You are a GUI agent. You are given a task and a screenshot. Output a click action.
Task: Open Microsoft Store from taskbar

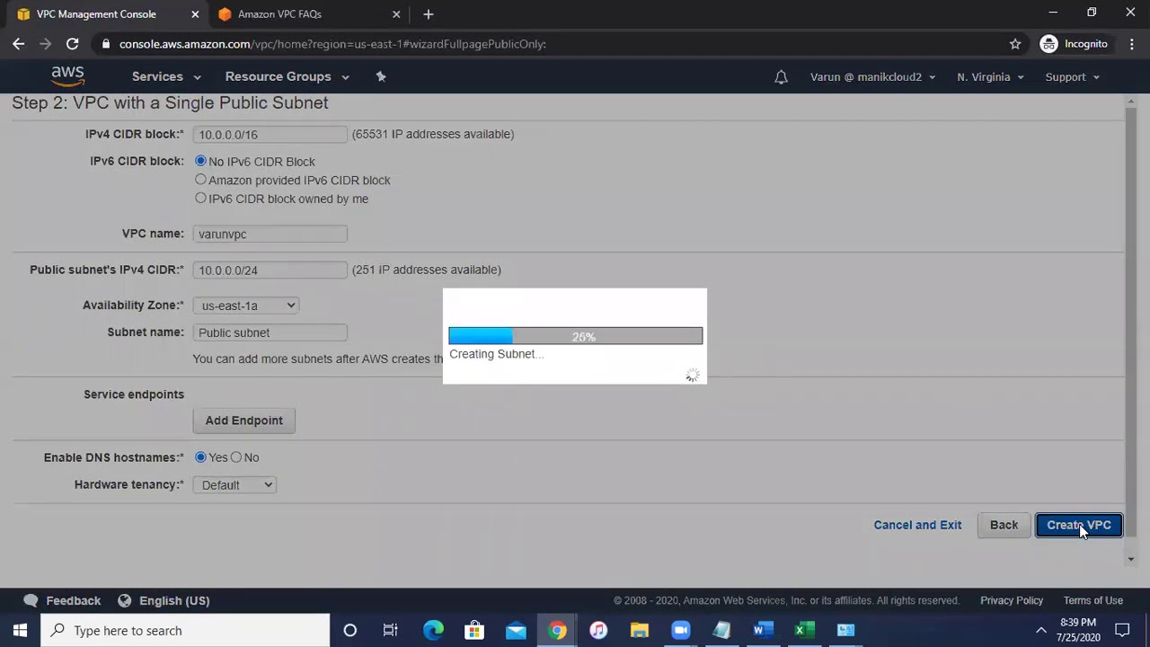coord(474,631)
